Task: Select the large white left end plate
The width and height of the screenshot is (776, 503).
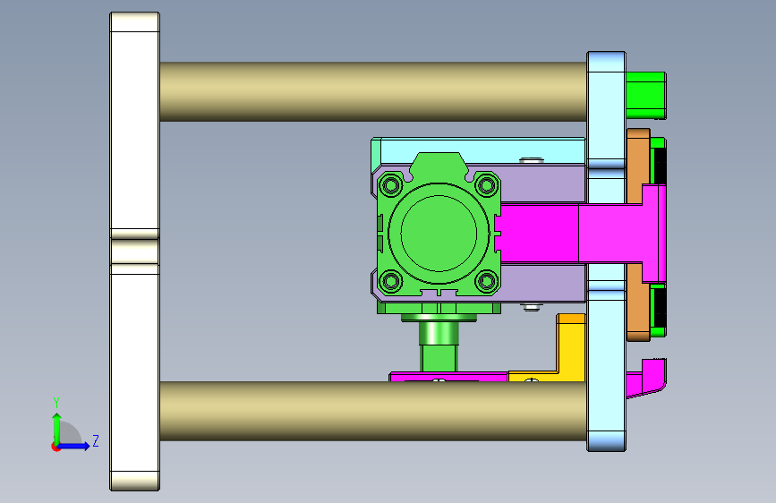Action: click(x=134, y=251)
